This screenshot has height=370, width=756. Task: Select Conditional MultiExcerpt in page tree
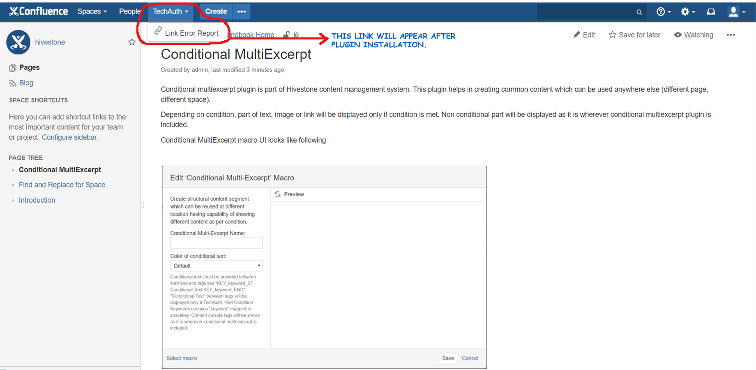click(60, 170)
